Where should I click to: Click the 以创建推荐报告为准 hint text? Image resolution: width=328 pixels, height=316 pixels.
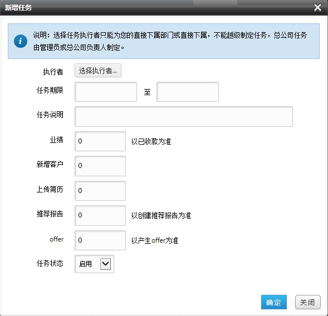click(x=161, y=215)
